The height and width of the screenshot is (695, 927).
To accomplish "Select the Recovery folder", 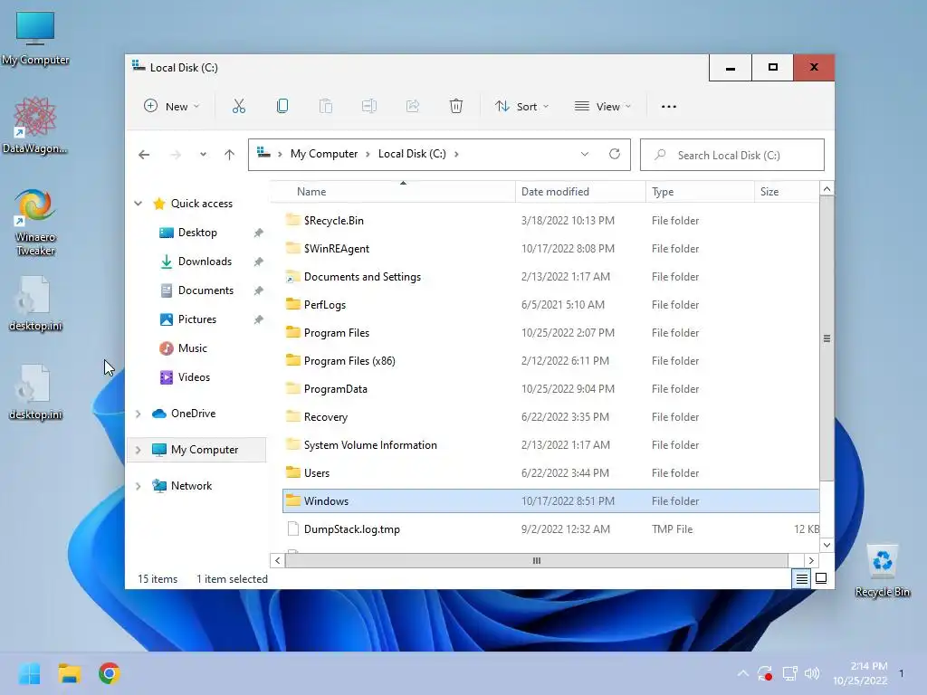I will click(x=550, y=417).
